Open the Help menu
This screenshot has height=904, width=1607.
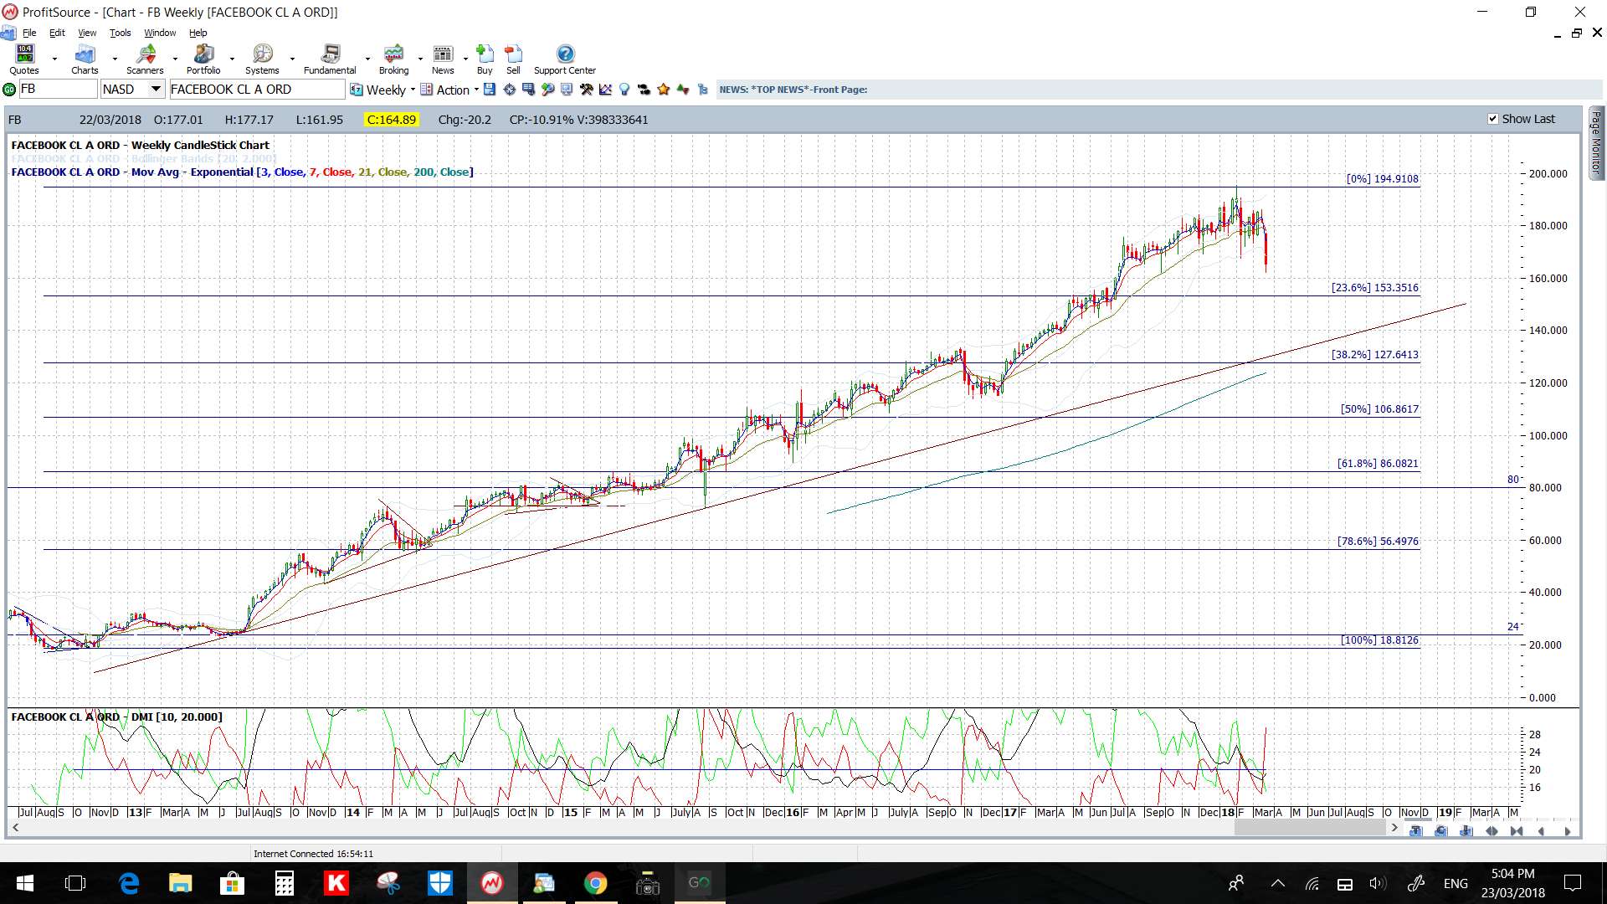pyautogui.click(x=198, y=33)
